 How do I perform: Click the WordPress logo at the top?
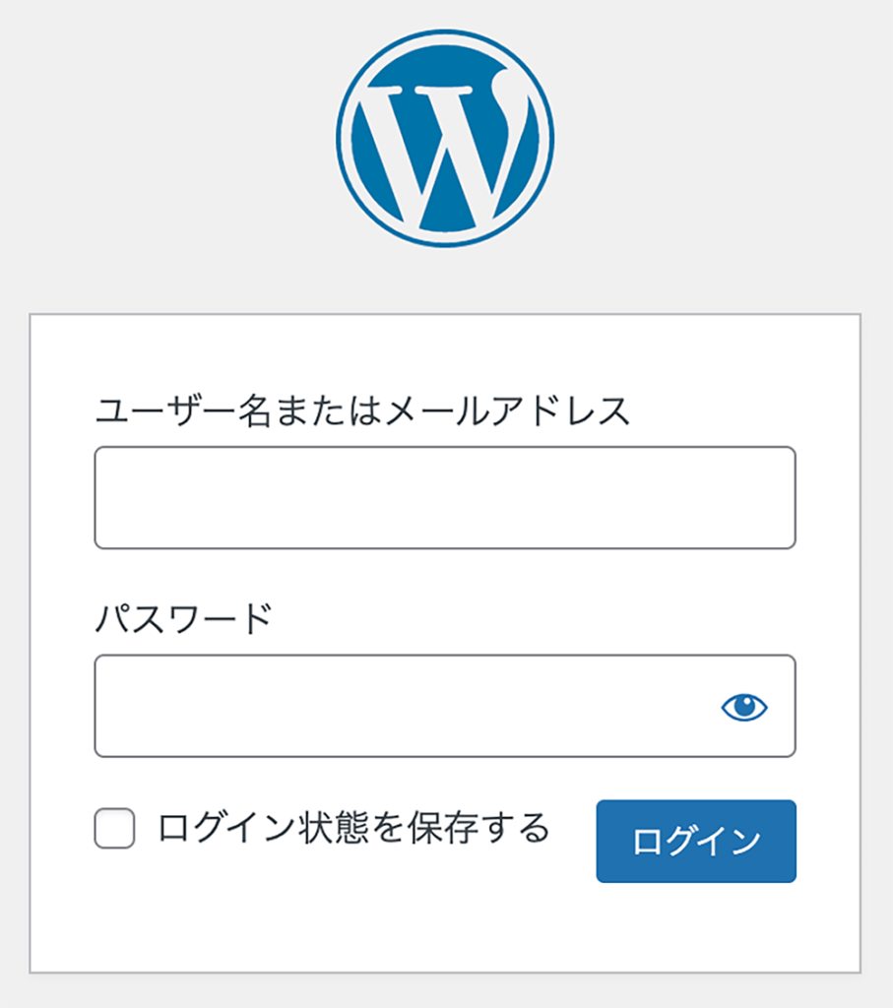coord(445,138)
